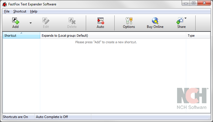Viewport: 213px width, 122px height.
Task: Click the Buy Online globe icon
Action: 155,21
